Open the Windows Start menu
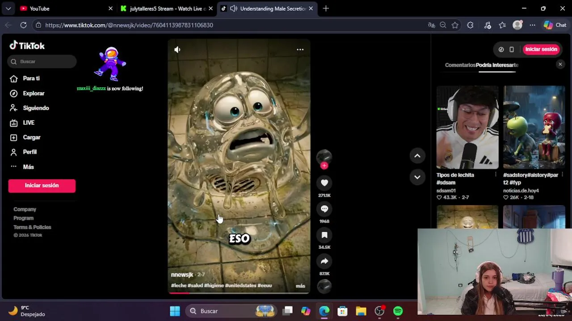 (x=175, y=311)
